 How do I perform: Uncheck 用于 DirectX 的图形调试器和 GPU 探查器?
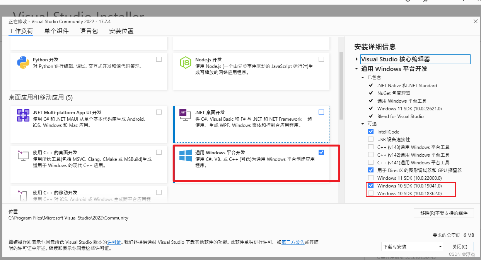[371, 170]
